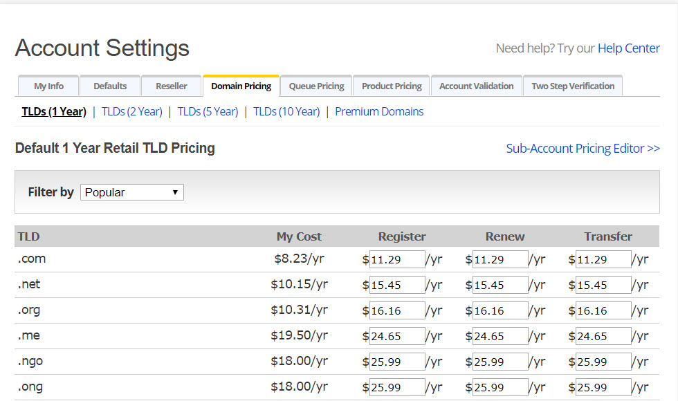Click the .ngo Renew price field
The image size is (678, 401).
[x=500, y=362]
